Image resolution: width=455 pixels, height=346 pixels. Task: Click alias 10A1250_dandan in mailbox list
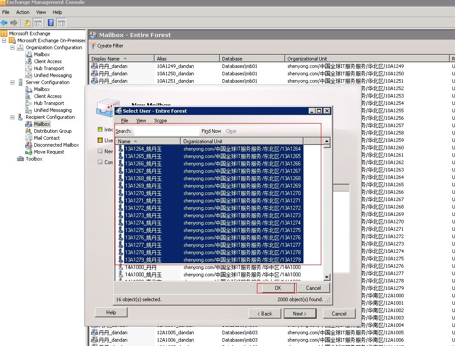175,74
